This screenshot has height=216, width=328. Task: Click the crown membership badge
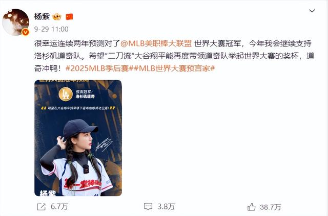click(57, 17)
